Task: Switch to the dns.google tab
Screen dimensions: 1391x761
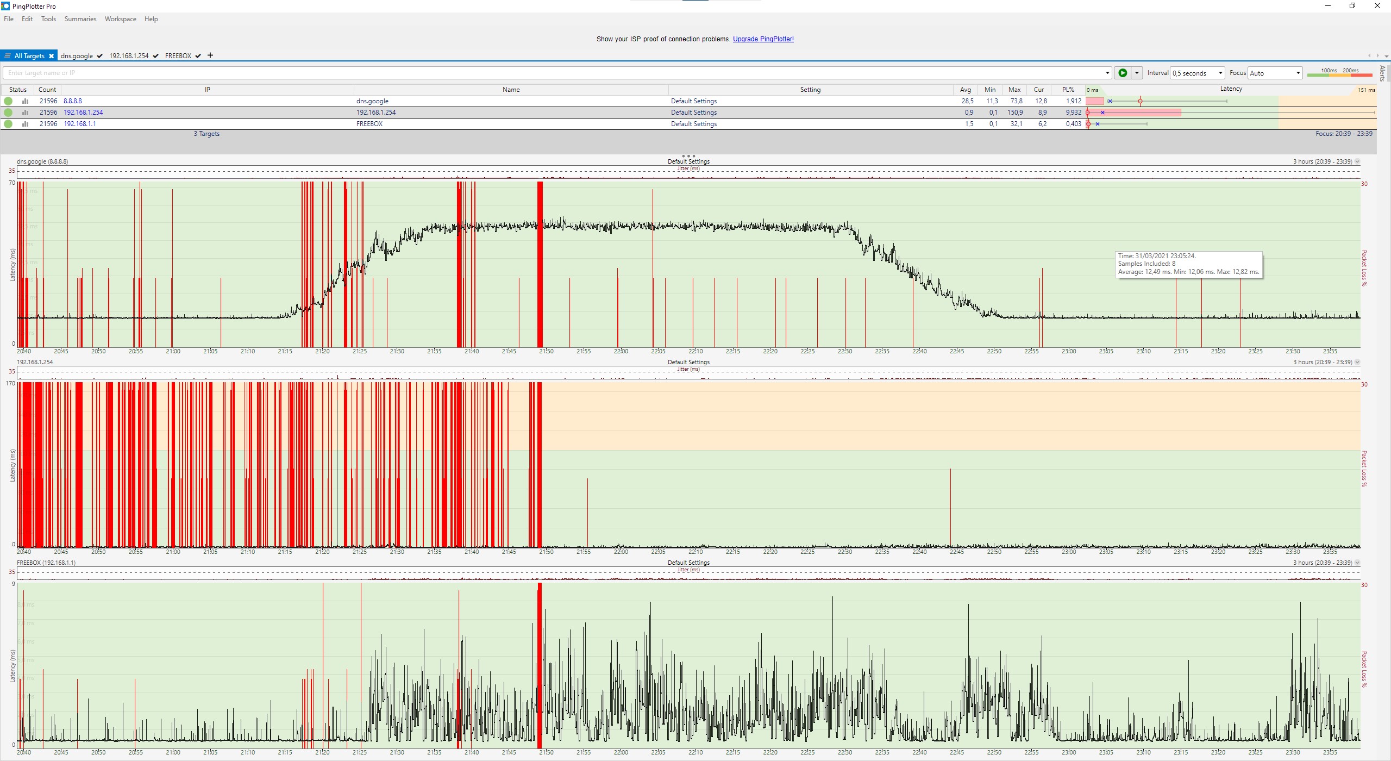Action: pos(77,56)
